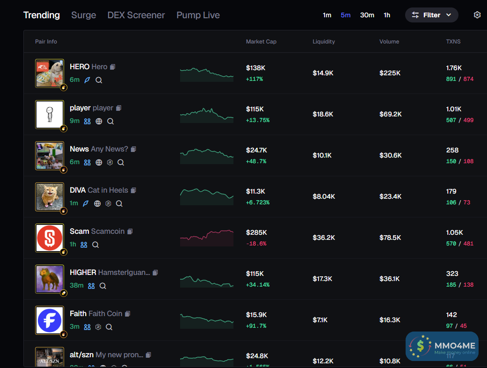This screenshot has height=368, width=487.
Task: Switch to the Surge tab
Action: tap(84, 15)
